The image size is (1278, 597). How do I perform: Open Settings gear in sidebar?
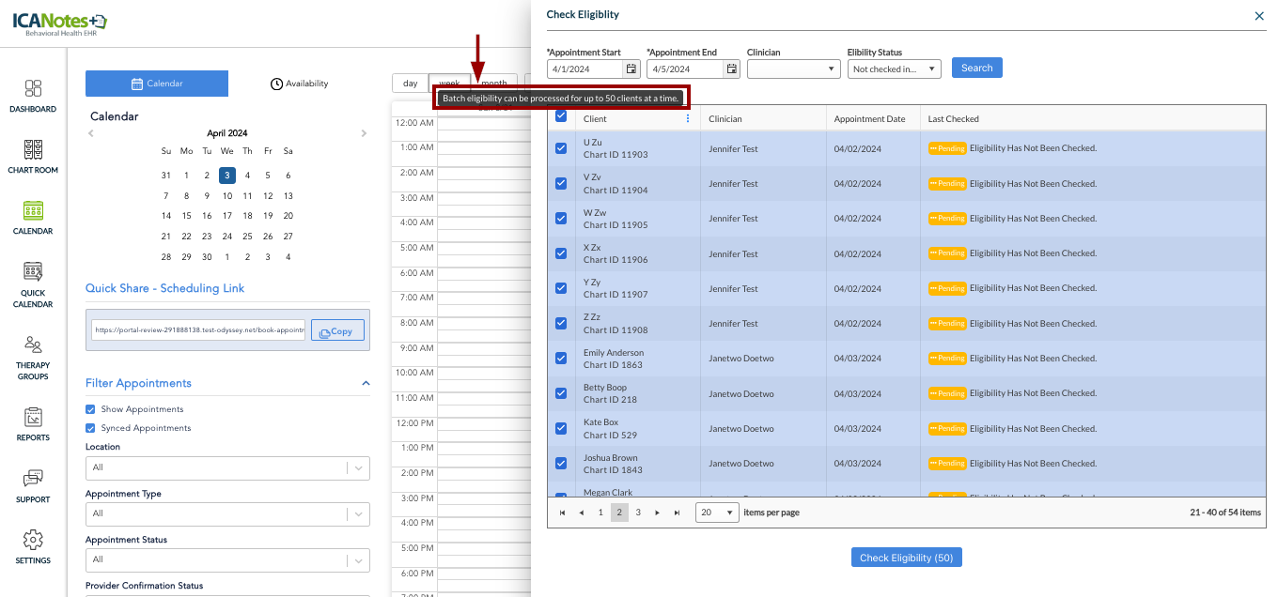point(33,546)
